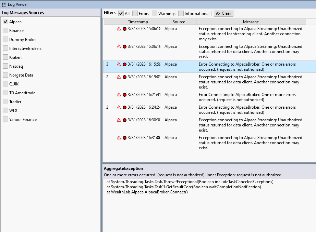The width and height of the screenshot is (316, 232).
Task: Select the 16:21:41 Error Connecting message
Action: click(247, 97)
